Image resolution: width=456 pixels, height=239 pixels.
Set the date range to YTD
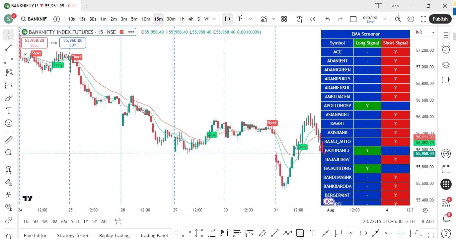point(75,221)
